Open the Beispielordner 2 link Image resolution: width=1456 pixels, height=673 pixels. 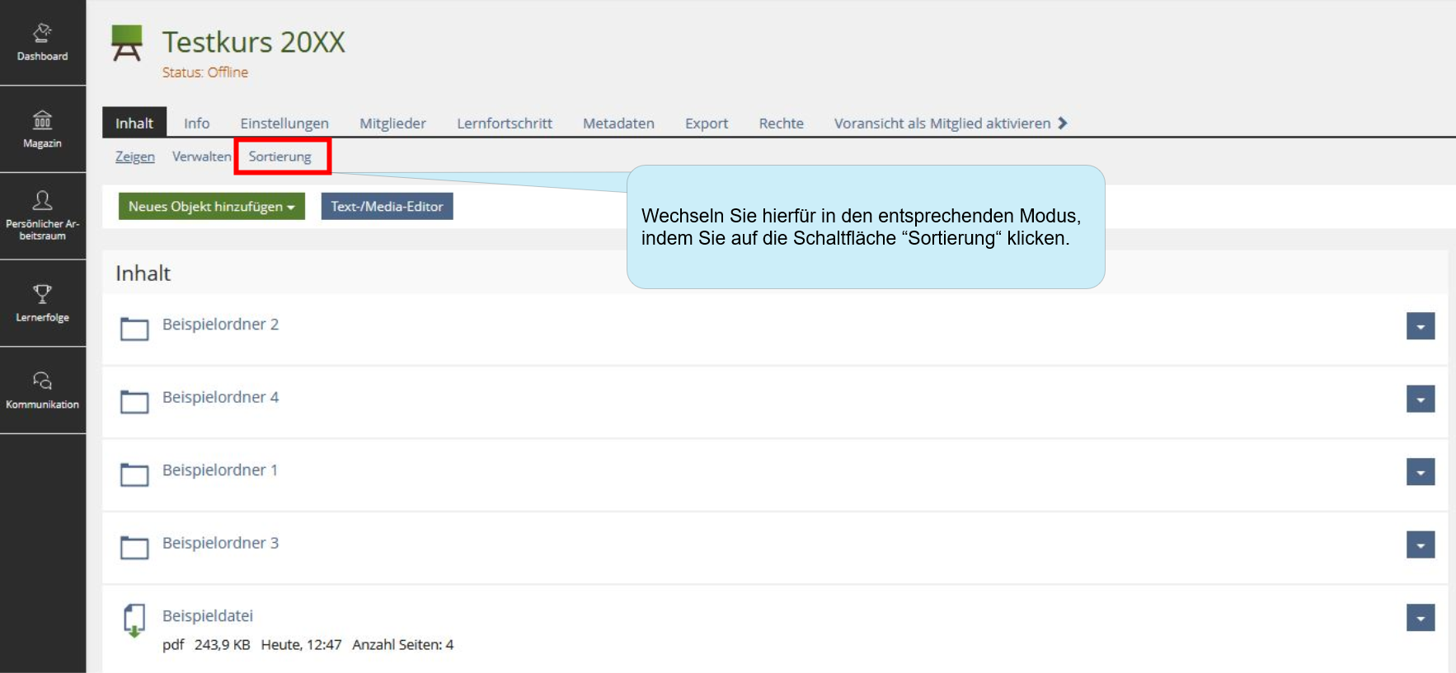click(220, 324)
